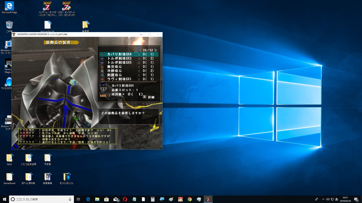Open the fat32 desktop folder
Screen dimensions: 362x203
[x=9, y=159]
